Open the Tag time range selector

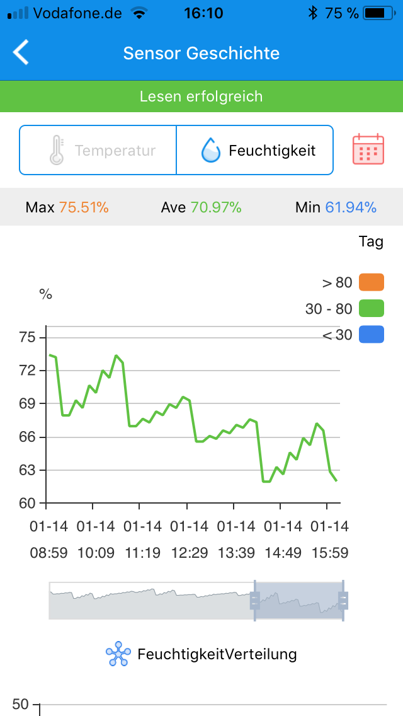tap(371, 241)
